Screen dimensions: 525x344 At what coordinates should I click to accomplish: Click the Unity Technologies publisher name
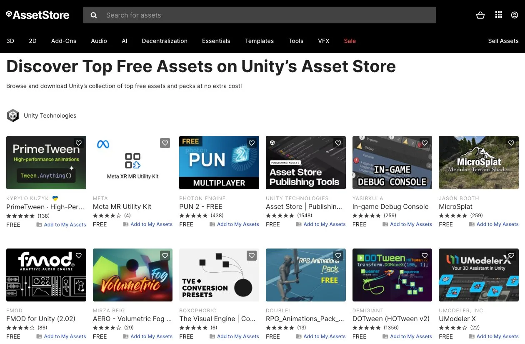50,116
